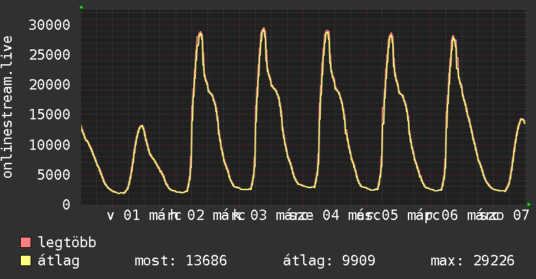Click the 5000 y-axis label

[54, 175]
